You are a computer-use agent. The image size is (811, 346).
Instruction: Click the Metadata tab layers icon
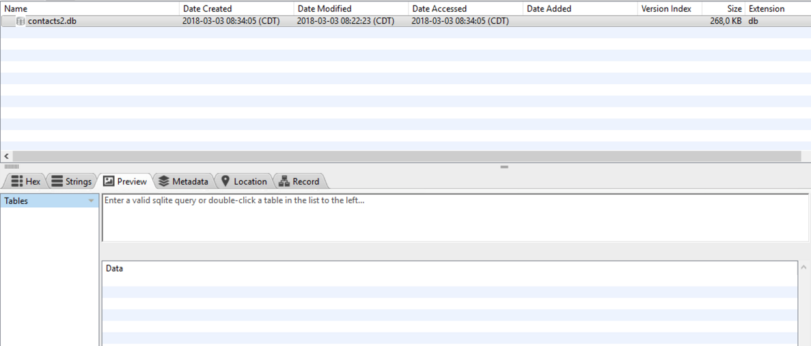click(x=164, y=181)
